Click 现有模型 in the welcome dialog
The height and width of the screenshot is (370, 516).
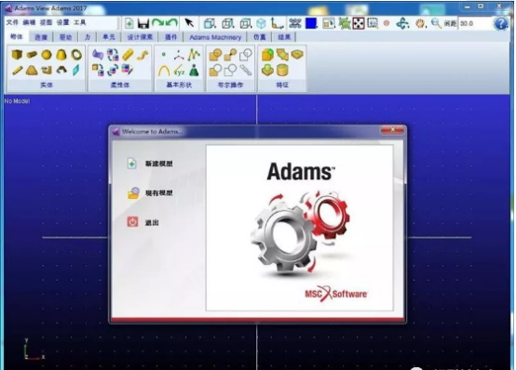click(x=150, y=192)
